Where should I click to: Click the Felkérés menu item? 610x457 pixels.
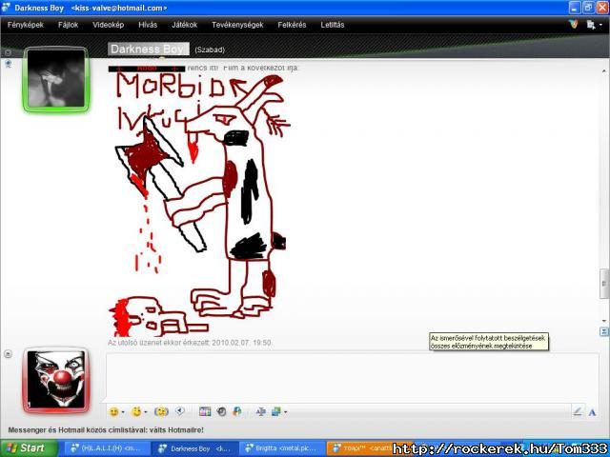tap(292, 25)
